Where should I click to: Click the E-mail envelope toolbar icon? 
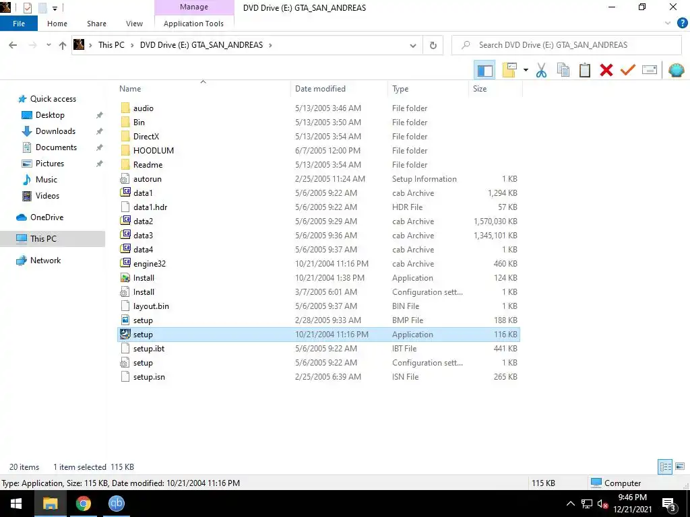[x=650, y=70]
